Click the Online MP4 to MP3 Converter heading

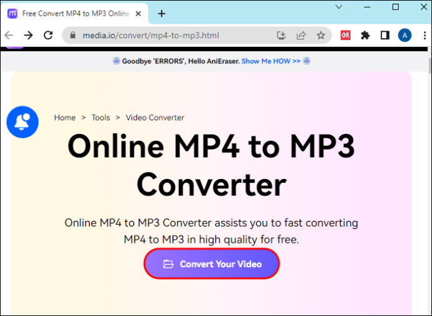(212, 165)
